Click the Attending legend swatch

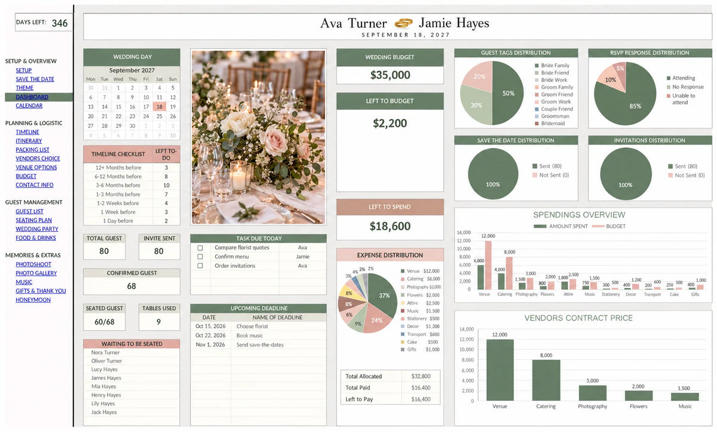coord(669,78)
